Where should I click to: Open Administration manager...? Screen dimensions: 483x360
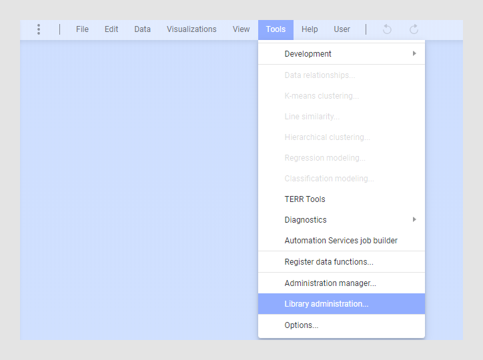tap(342, 283)
